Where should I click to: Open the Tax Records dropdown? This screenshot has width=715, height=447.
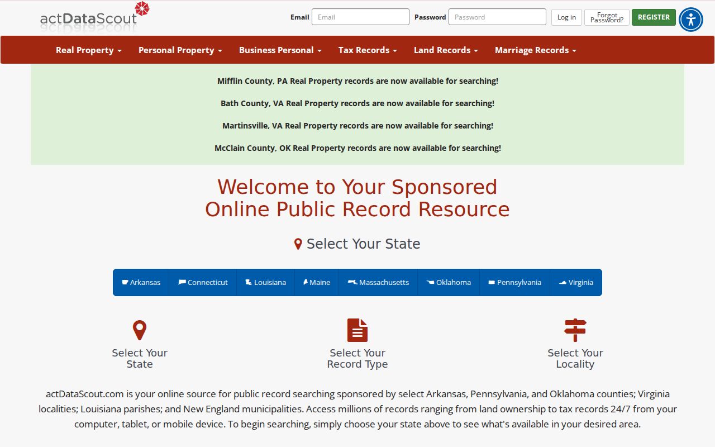(x=368, y=50)
